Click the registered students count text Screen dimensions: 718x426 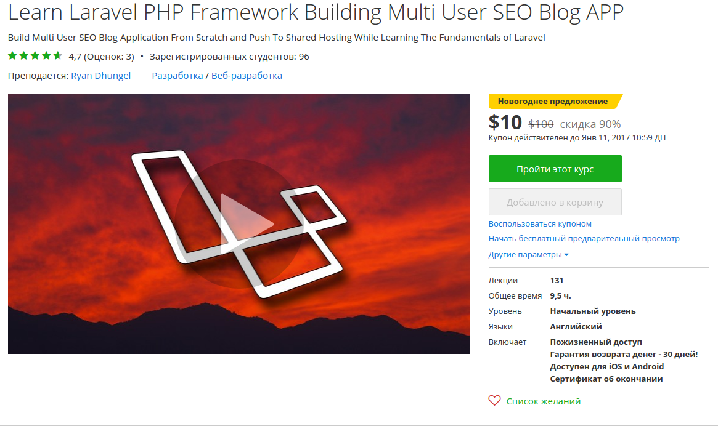pos(229,57)
